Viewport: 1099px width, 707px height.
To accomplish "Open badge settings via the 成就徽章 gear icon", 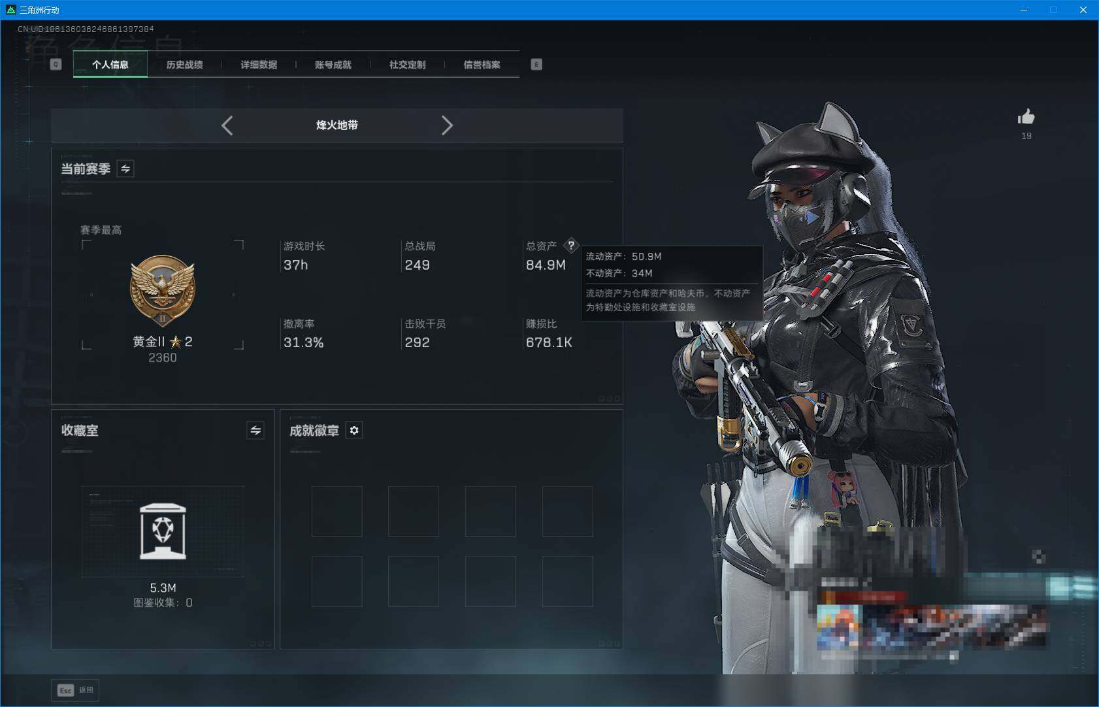I will (355, 430).
